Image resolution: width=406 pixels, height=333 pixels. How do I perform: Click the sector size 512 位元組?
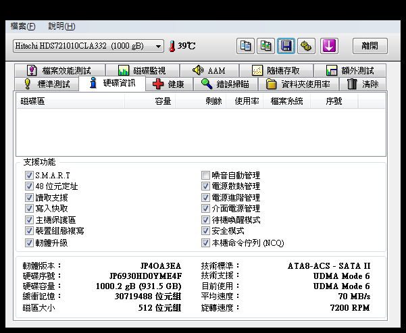click(x=159, y=307)
